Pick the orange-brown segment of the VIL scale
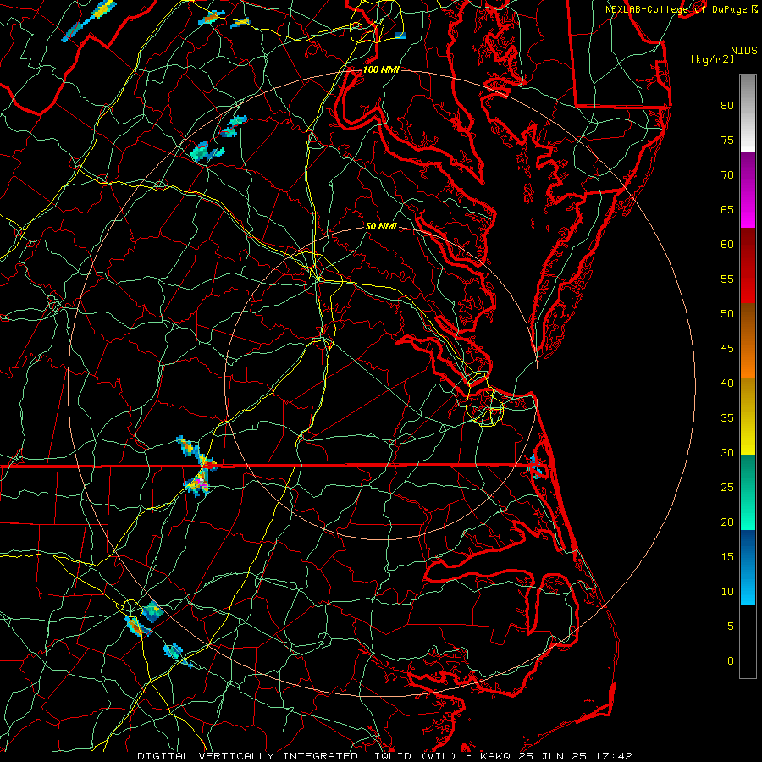762x762 pixels. 748,340
